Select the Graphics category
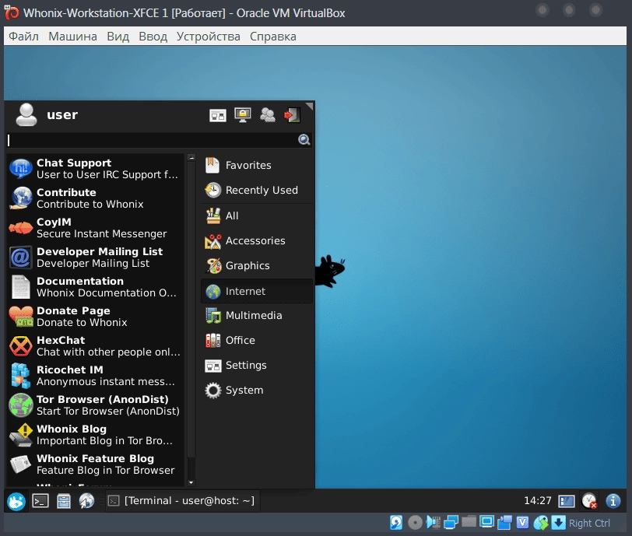The width and height of the screenshot is (632, 536). coord(257,266)
